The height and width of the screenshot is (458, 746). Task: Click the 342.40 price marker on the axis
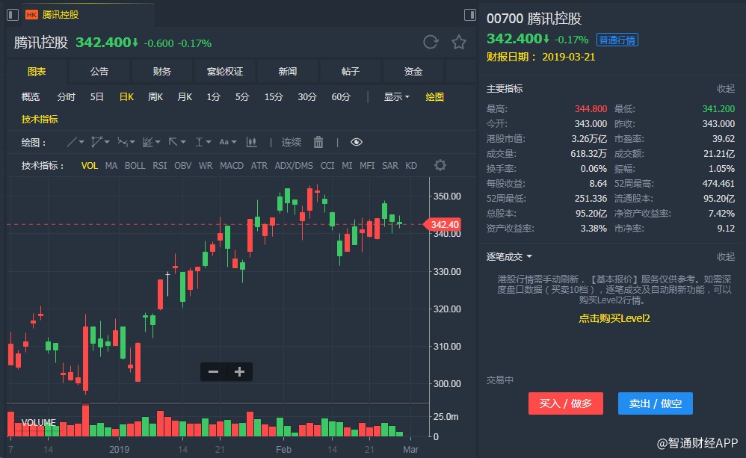[444, 224]
